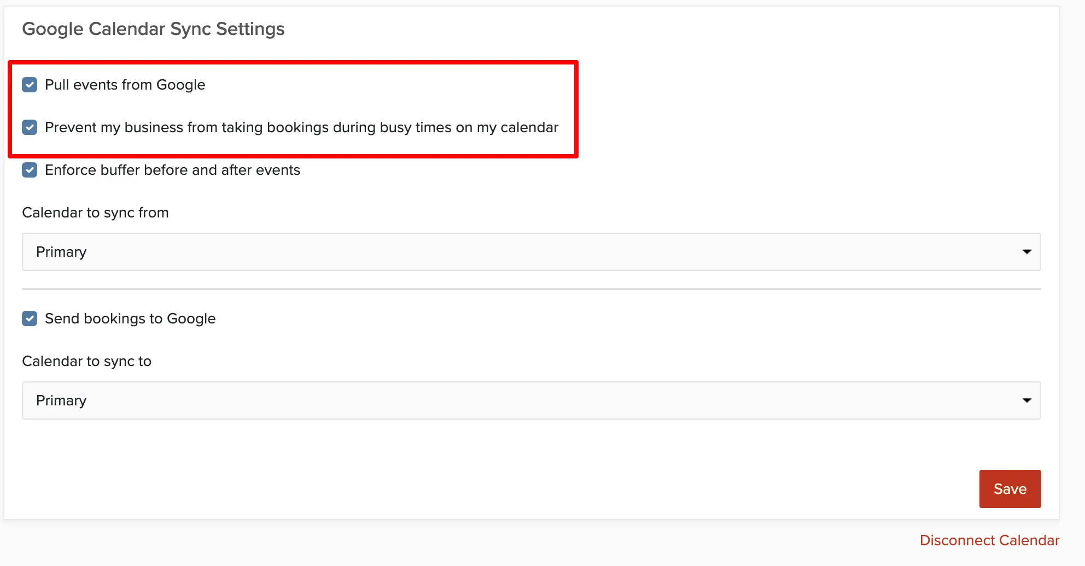Click 'Enforce buffer before and after events' label
This screenshot has width=1085, height=566.
click(172, 170)
